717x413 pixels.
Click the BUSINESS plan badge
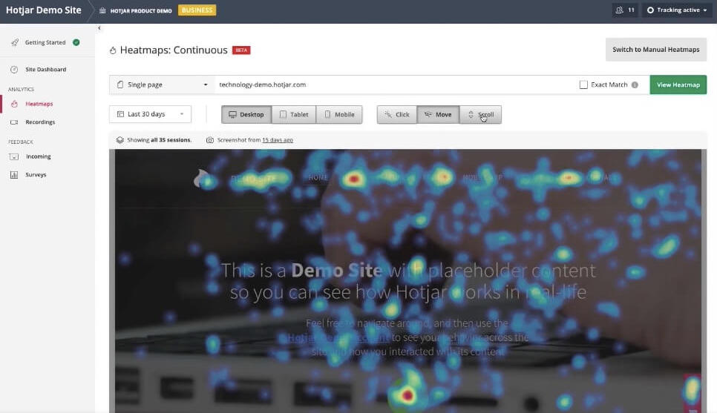point(197,10)
